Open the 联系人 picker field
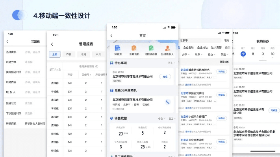This screenshot has width=280, height=157. coord(25,92)
